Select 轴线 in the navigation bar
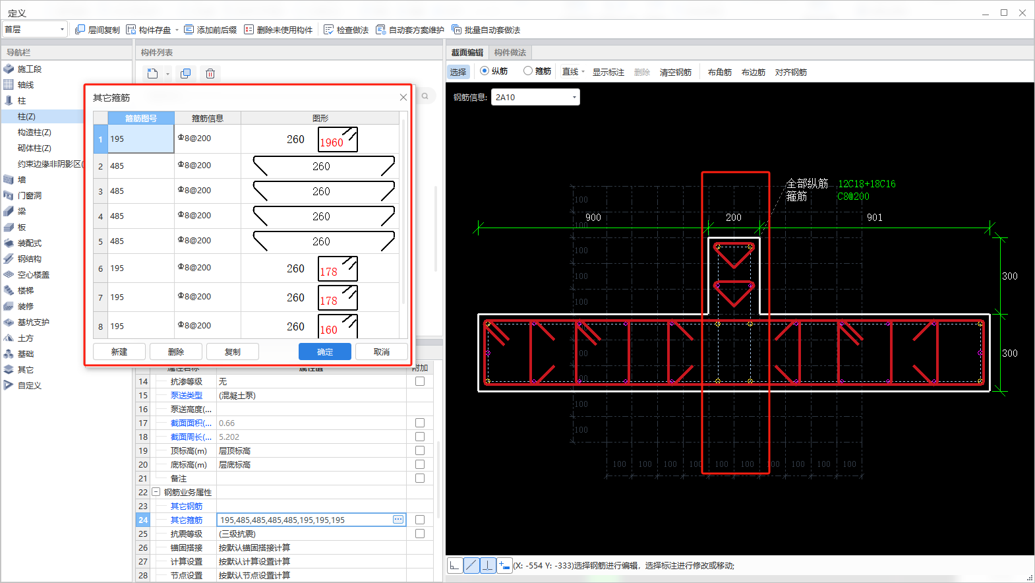 [26, 84]
